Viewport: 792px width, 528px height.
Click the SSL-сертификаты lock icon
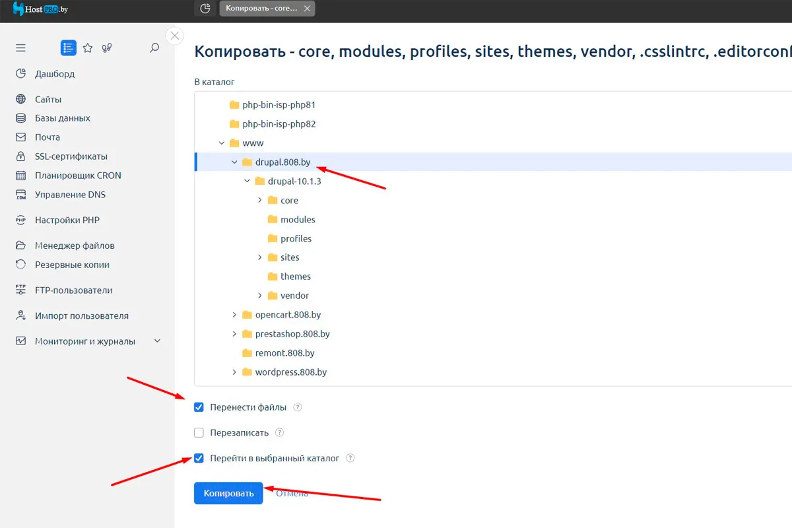tap(20, 156)
